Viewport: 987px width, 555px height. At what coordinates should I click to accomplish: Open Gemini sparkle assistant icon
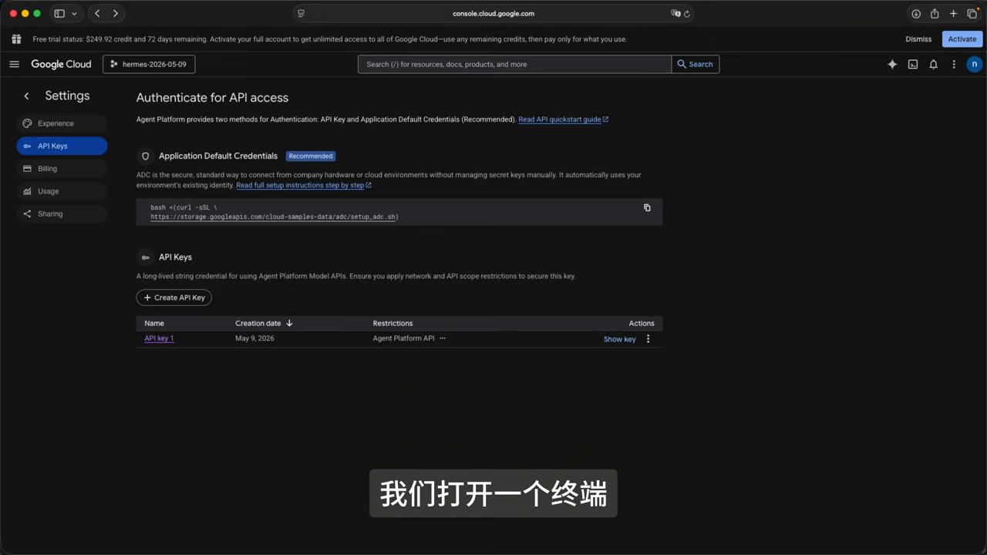point(892,64)
